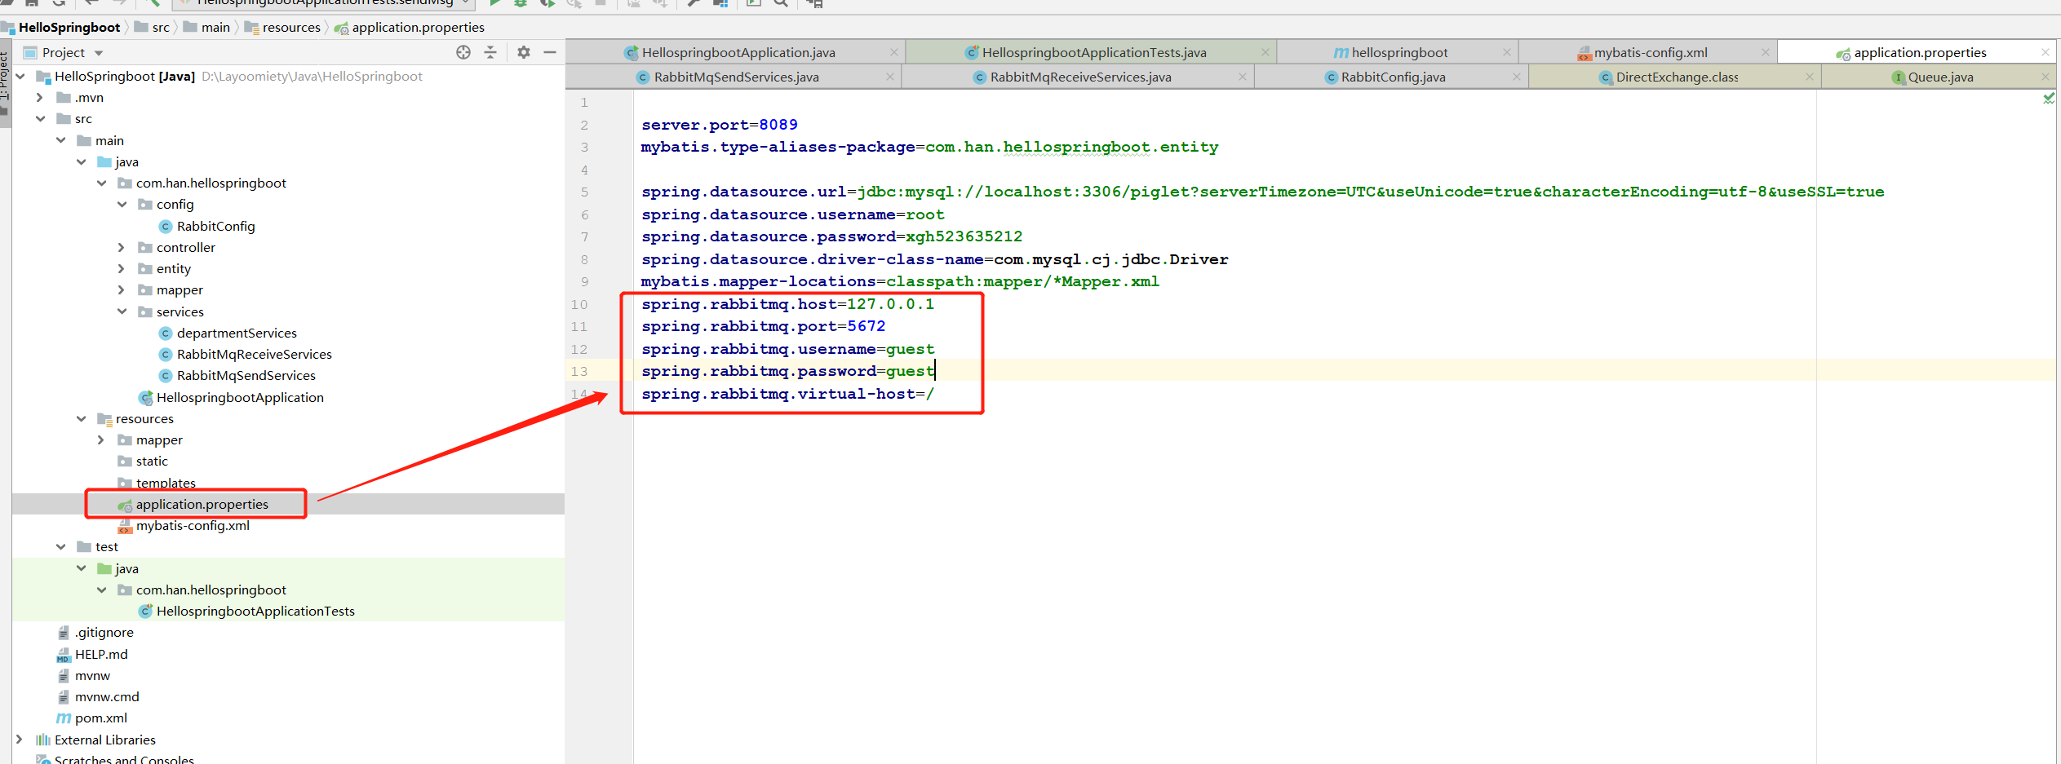Click src in the breadcrumb path
This screenshot has width=2061, height=764.
point(161,28)
